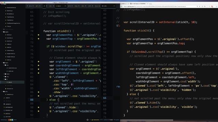Switch to the index tab in the right editor pane

point(108,6)
